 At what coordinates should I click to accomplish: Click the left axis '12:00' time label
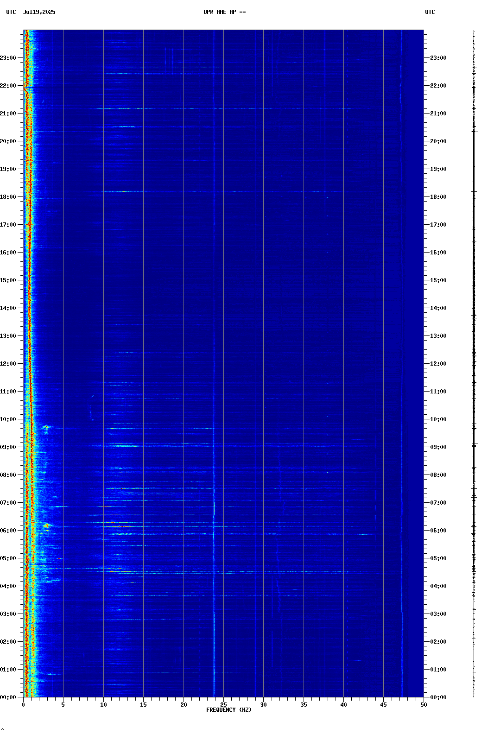(8, 364)
